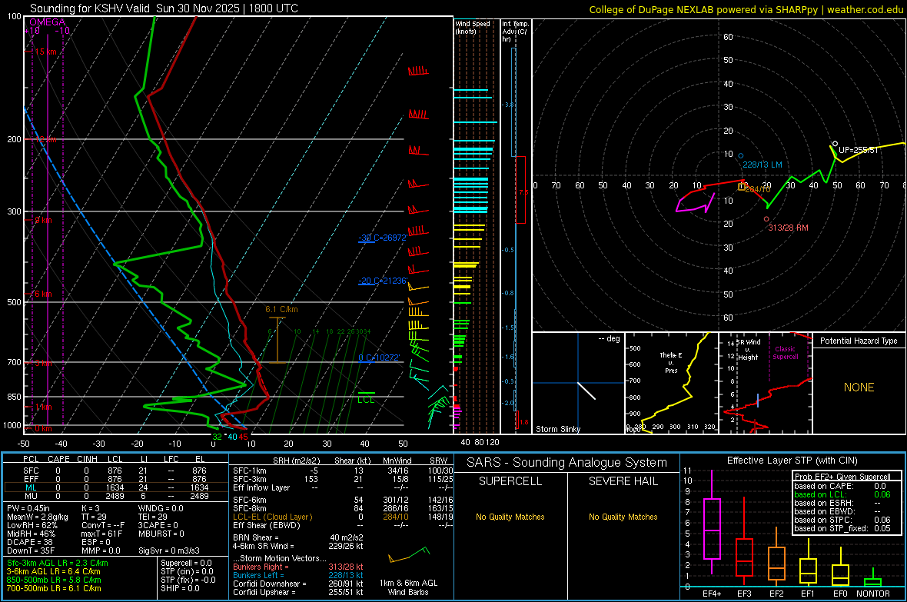This screenshot has height=602, width=907.
Task: Click the '313/28 RM' storm motion label
Action: [x=788, y=228]
